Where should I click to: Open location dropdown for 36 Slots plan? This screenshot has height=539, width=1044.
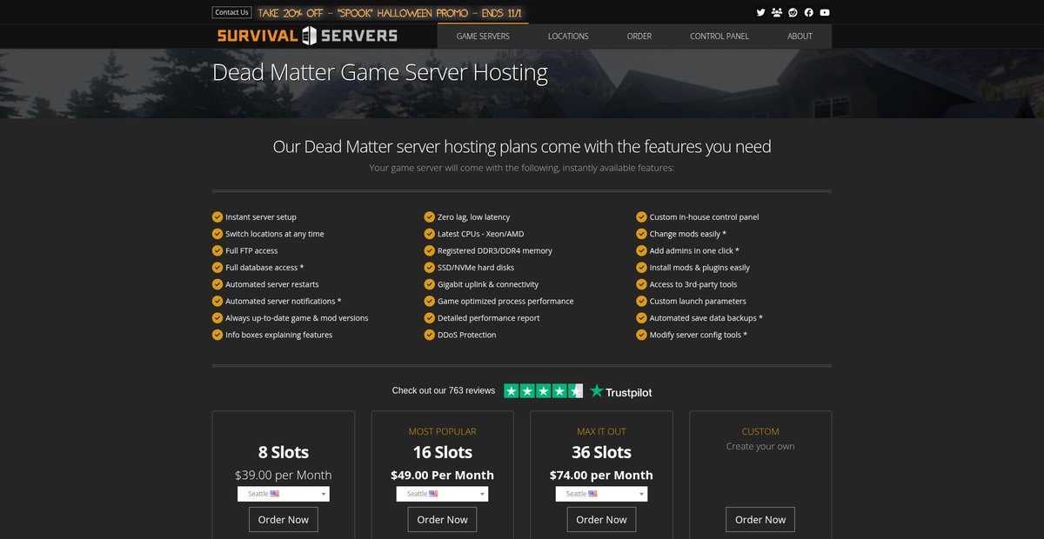(x=601, y=494)
